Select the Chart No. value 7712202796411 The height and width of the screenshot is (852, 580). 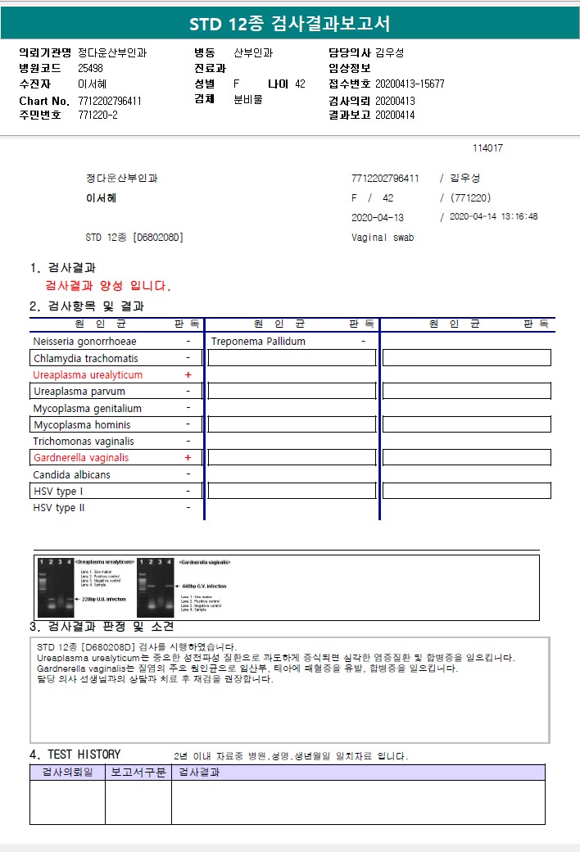pos(110,101)
